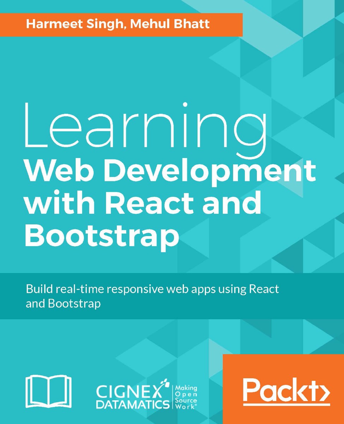Click the book icon's left page outline
This screenshot has height=424, width=344.
37,390
